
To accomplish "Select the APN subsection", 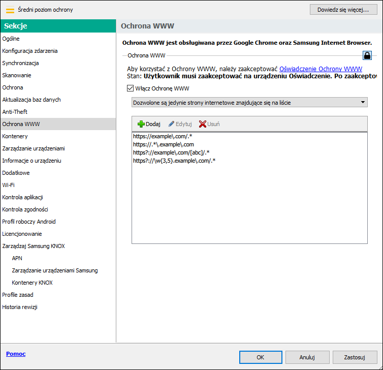I will pyautogui.click(x=17, y=258).
